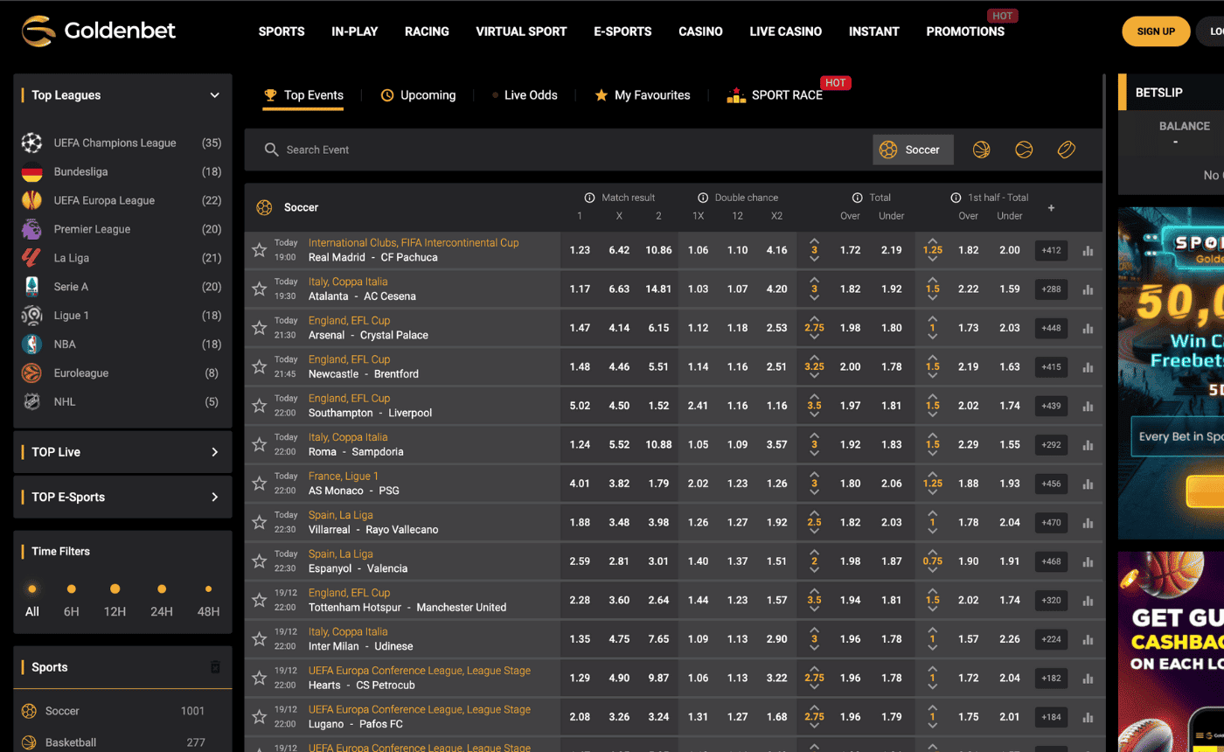Bet 1.52 on Liverpool to win
Screen dimensions: 1224x752
658,406
